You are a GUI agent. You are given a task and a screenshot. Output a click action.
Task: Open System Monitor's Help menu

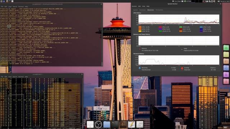[148, 6]
